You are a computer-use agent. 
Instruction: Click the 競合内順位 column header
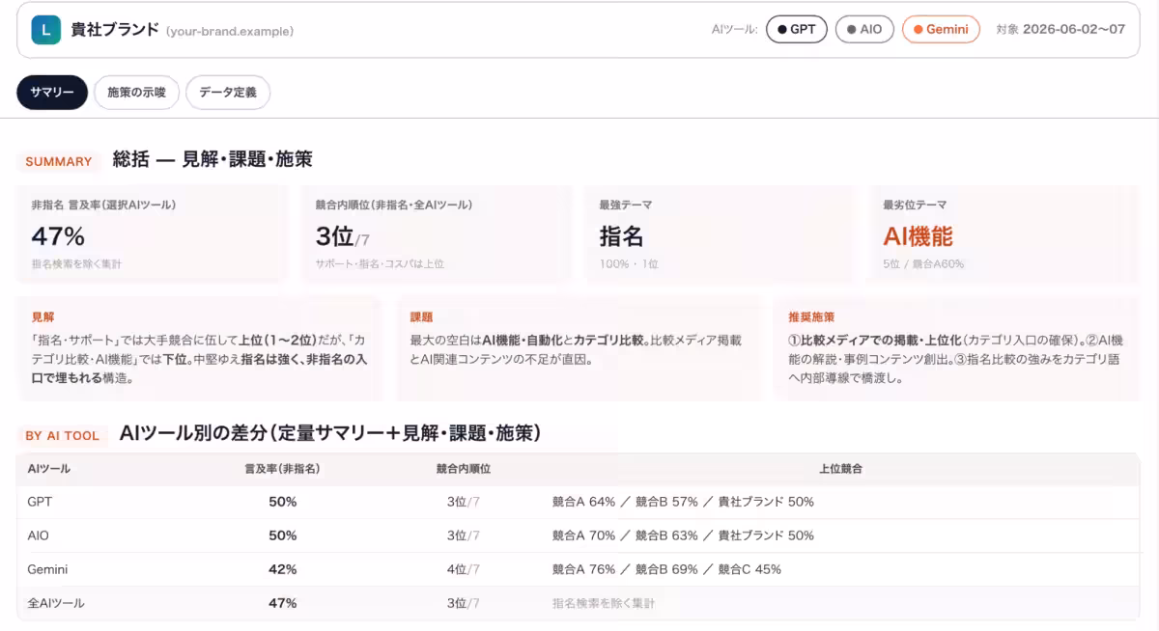(464, 468)
